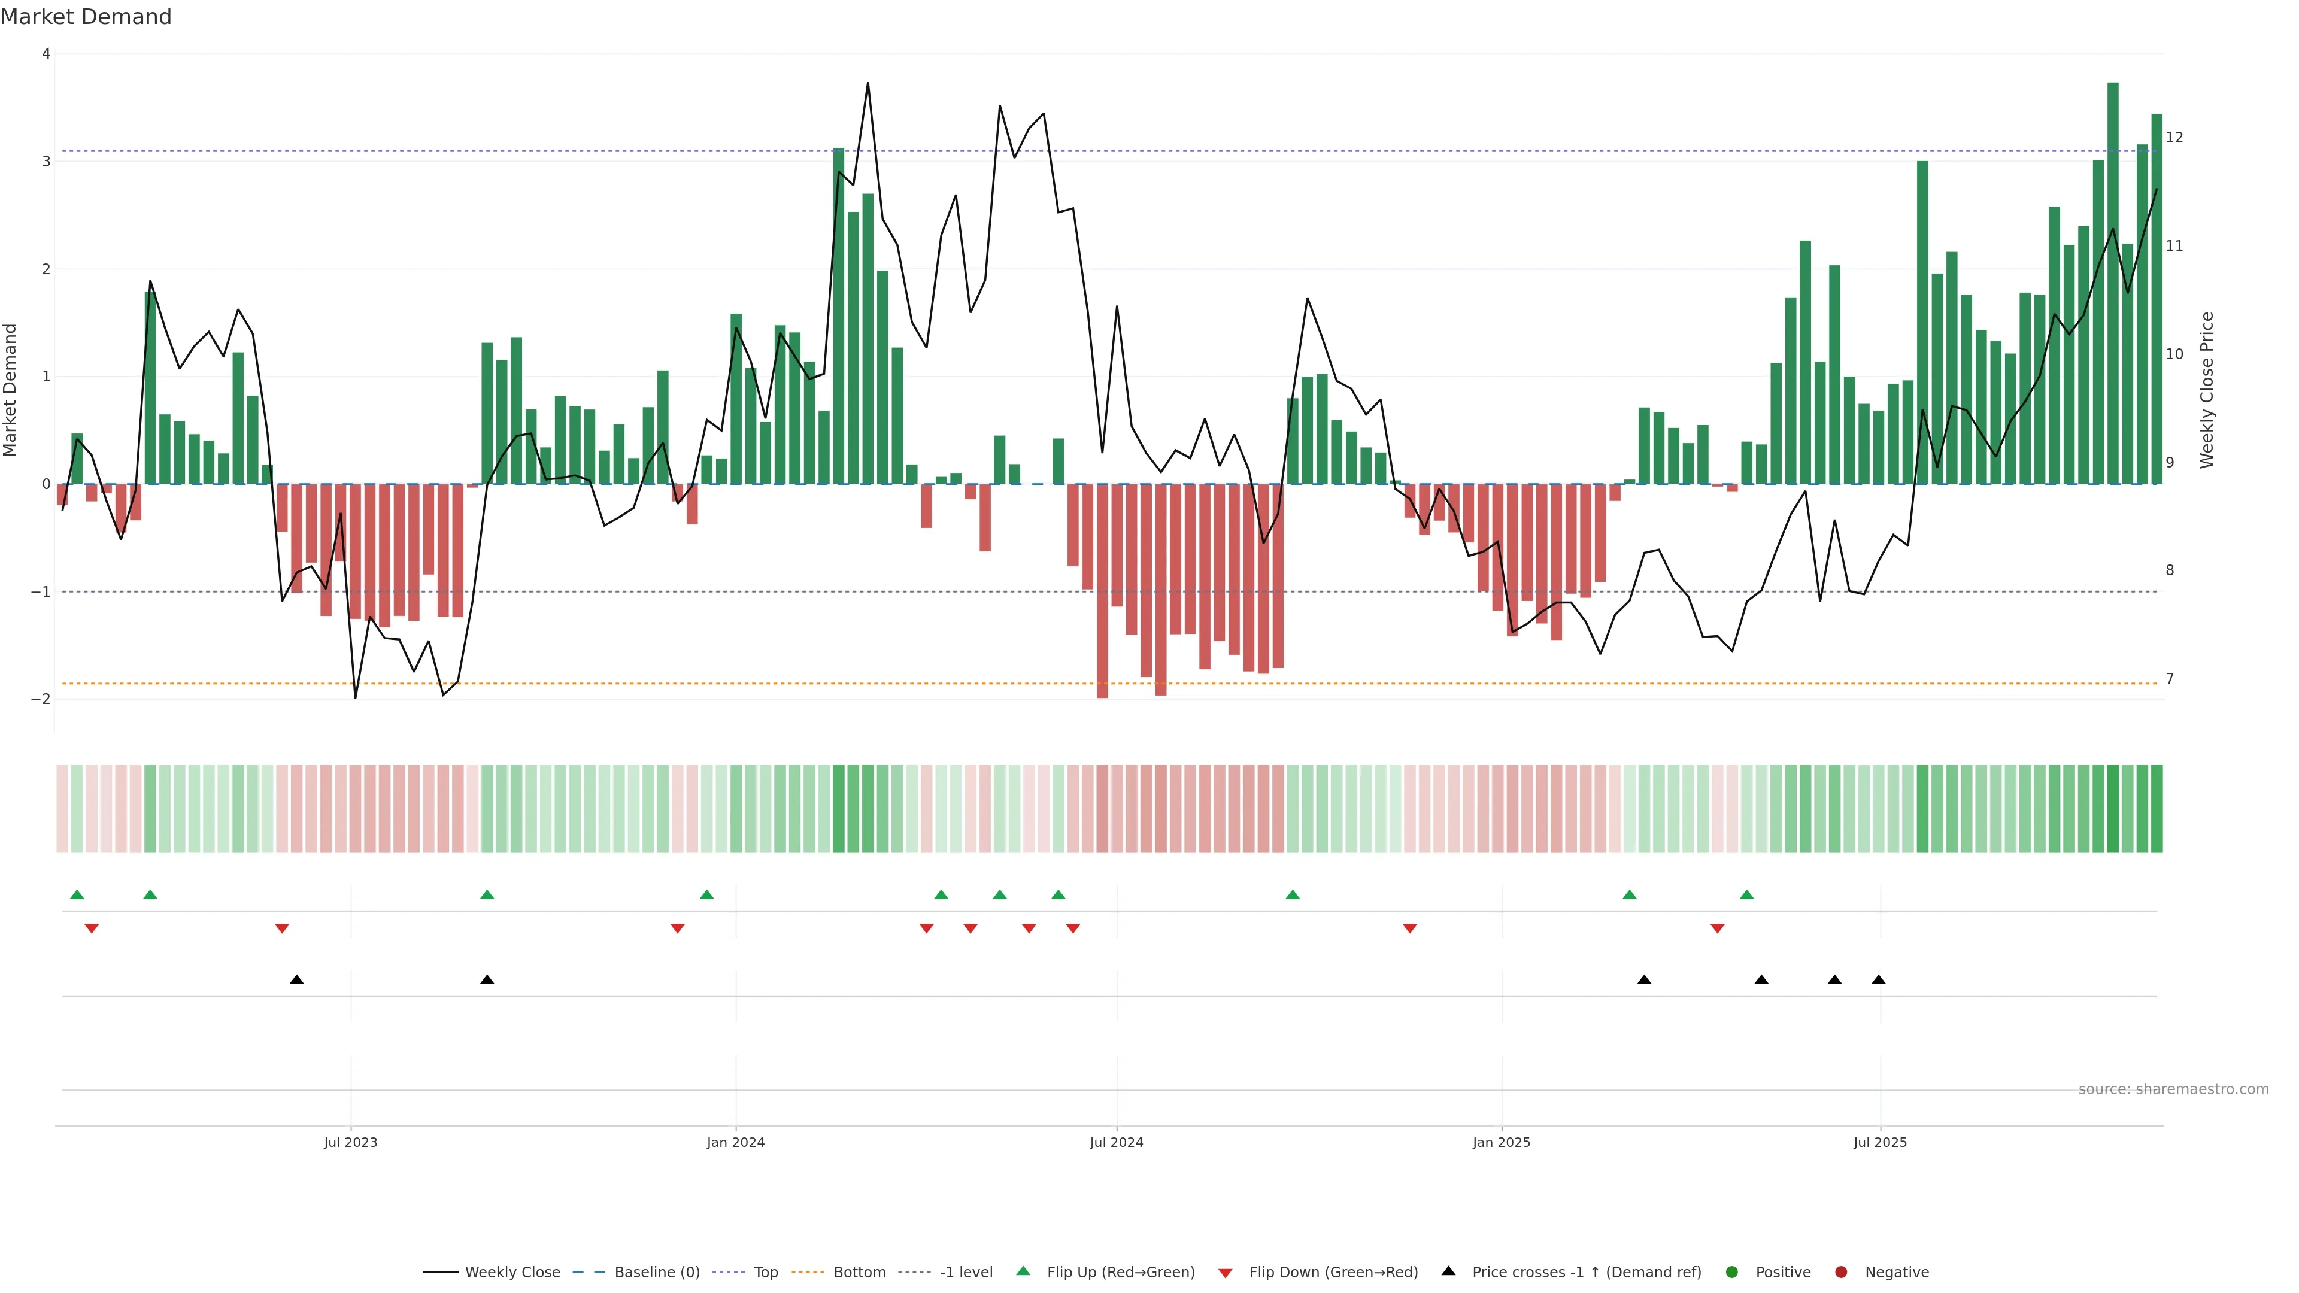Click the green Flip Up triangle legend icon

(x=1024, y=1271)
